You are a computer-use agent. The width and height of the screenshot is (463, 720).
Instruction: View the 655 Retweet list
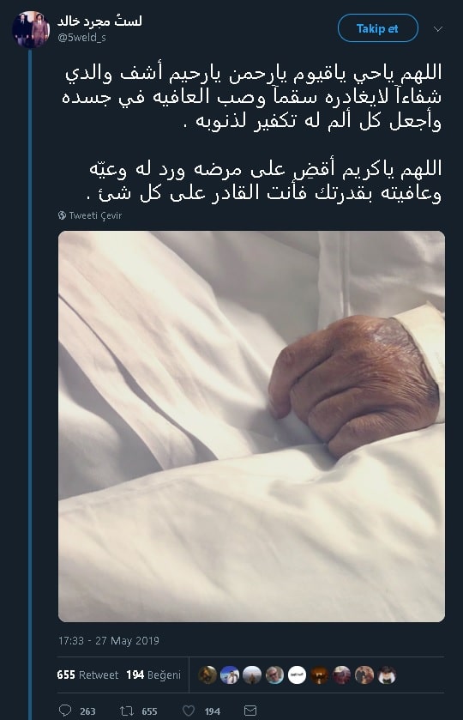tap(87, 675)
